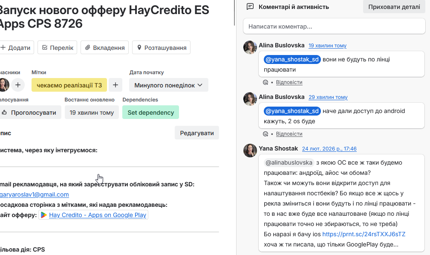Click the plus icon to add a member
This screenshot has width=430, height=255.
click(x=17, y=85)
